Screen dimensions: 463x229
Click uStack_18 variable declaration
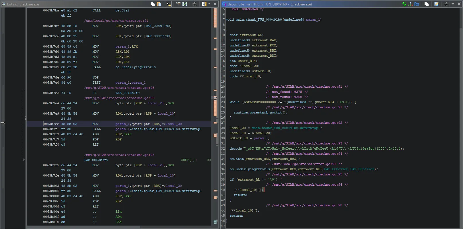[x=250, y=71]
